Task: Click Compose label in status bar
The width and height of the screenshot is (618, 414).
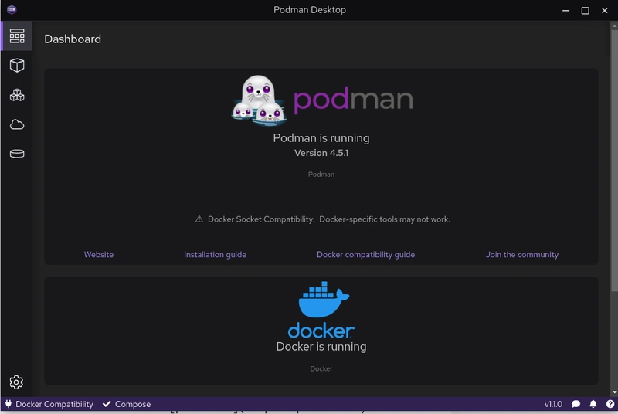Action: coord(133,404)
